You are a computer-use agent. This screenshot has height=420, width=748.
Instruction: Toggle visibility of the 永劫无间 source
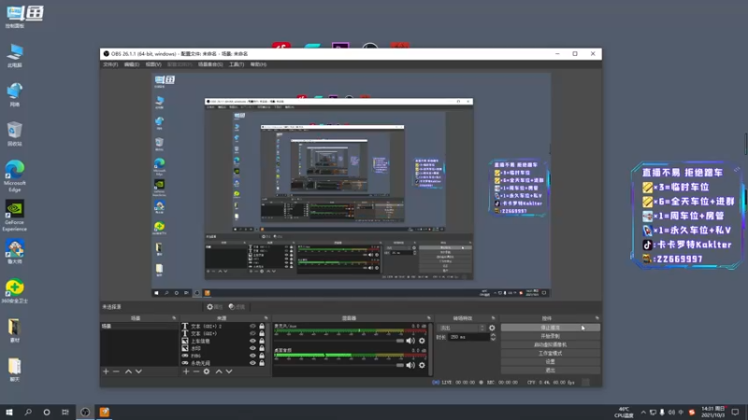click(252, 363)
